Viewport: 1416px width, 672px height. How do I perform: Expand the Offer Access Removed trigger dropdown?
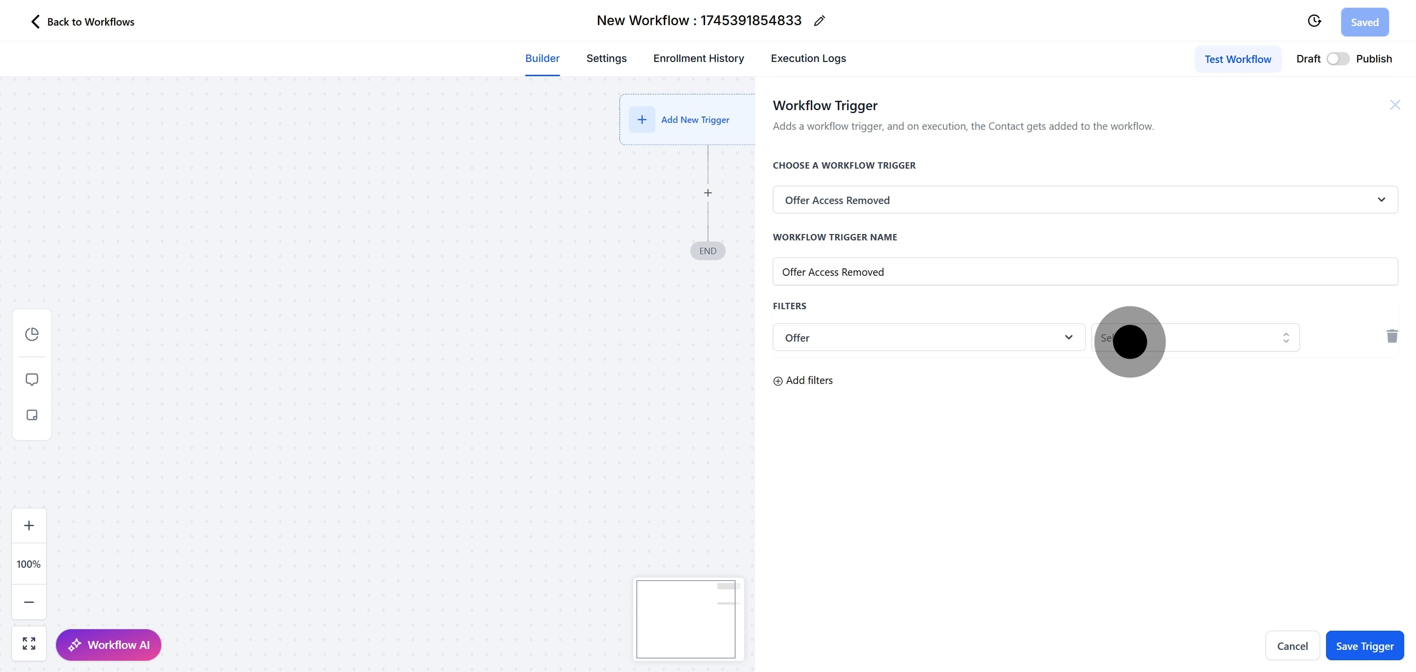1085,200
